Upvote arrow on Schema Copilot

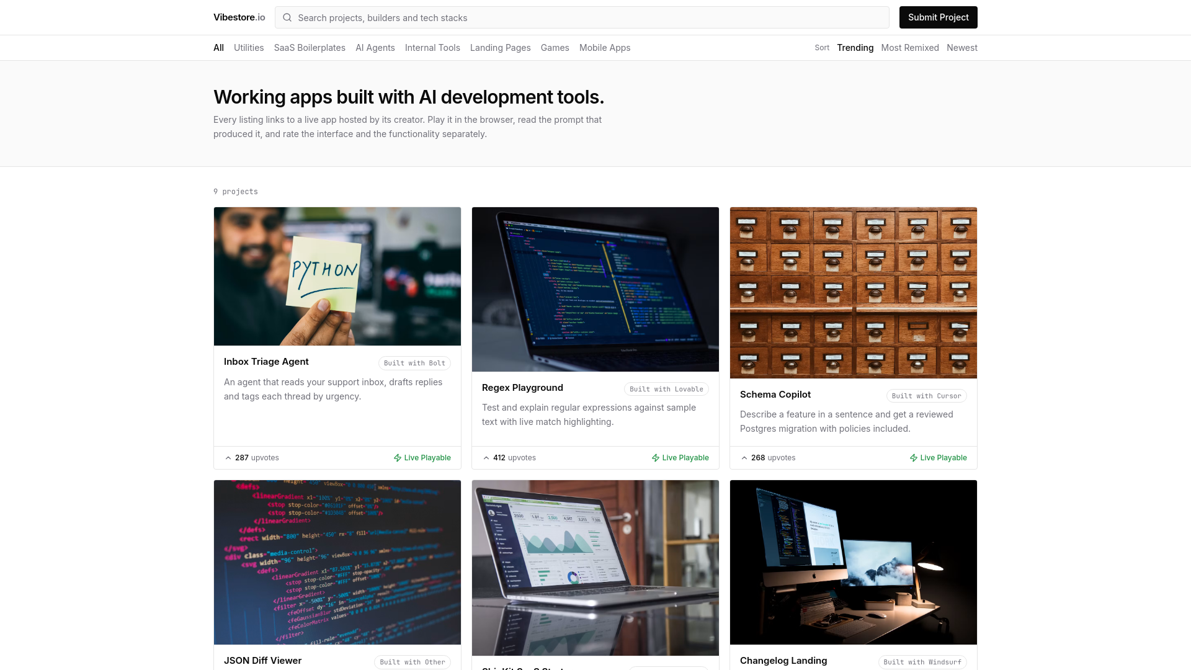(744, 458)
